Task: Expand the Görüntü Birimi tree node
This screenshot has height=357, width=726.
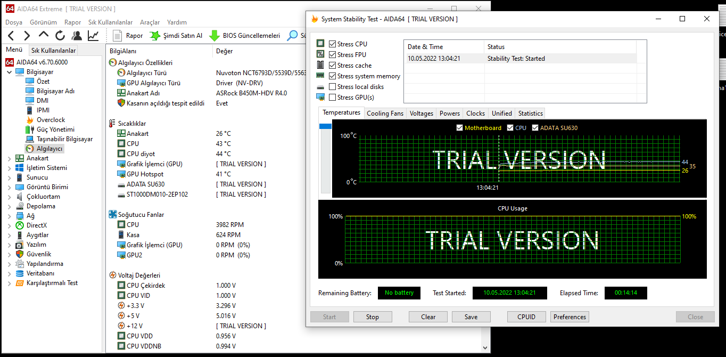Action: 10,187
